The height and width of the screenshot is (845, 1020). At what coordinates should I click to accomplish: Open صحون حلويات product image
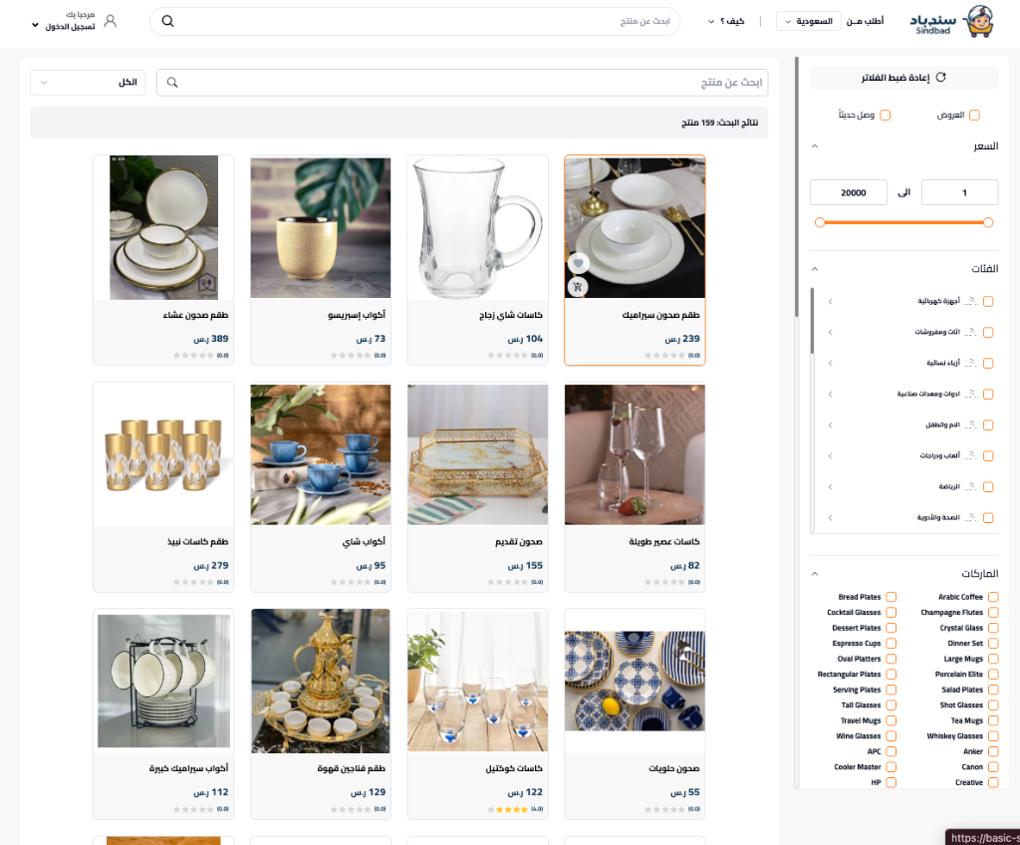click(635, 681)
